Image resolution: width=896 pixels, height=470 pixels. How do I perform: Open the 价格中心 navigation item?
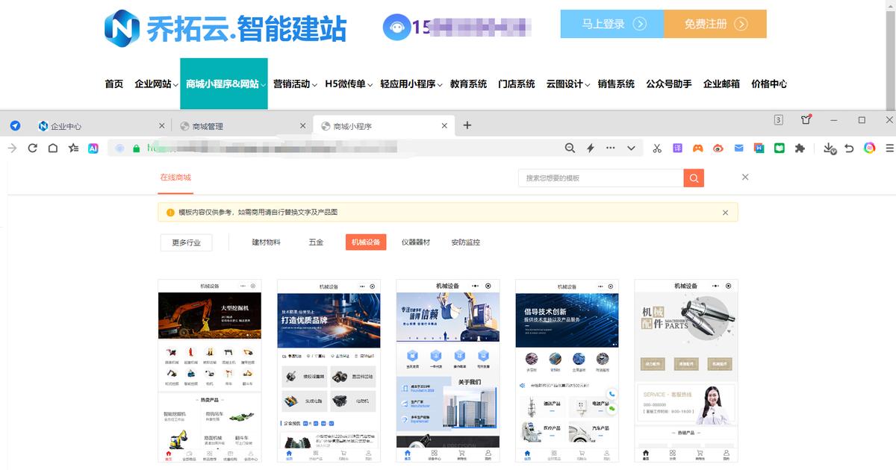[769, 84]
